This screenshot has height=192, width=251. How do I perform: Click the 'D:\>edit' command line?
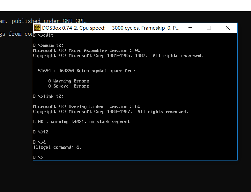[x=43, y=35]
